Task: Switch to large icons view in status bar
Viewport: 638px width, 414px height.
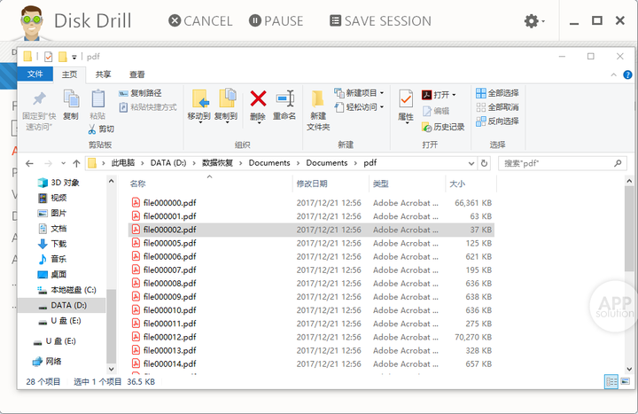Action: point(625,382)
